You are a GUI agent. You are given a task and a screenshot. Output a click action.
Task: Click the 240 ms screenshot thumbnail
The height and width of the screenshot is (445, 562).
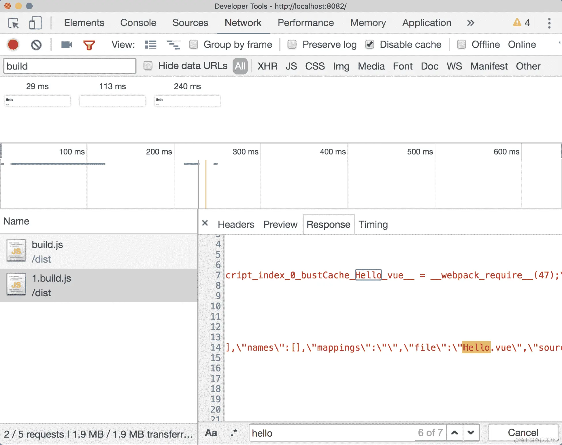[x=187, y=101]
